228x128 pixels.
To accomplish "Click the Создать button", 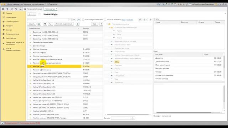I will (x=32, y=24).
